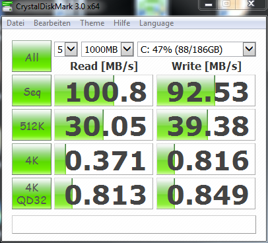Run the 4K benchmark
Image resolution: width=268 pixels, height=243 pixels.
32,159
